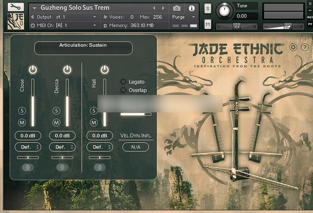Image resolution: width=313 pixels, height=213 pixels.
Task: Mute the Decca mic channel
Action: [x=56, y=122]
